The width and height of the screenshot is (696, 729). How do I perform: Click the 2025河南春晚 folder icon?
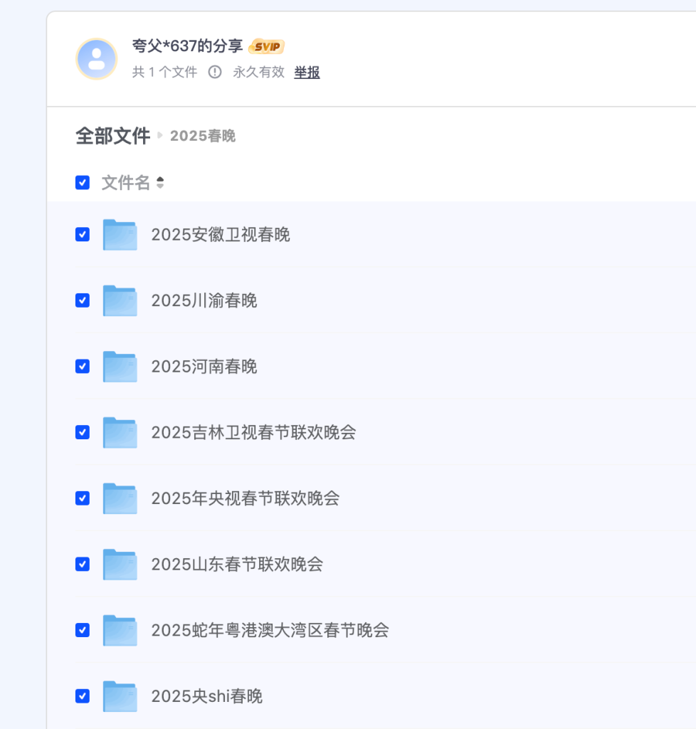(x=120, y=367)
